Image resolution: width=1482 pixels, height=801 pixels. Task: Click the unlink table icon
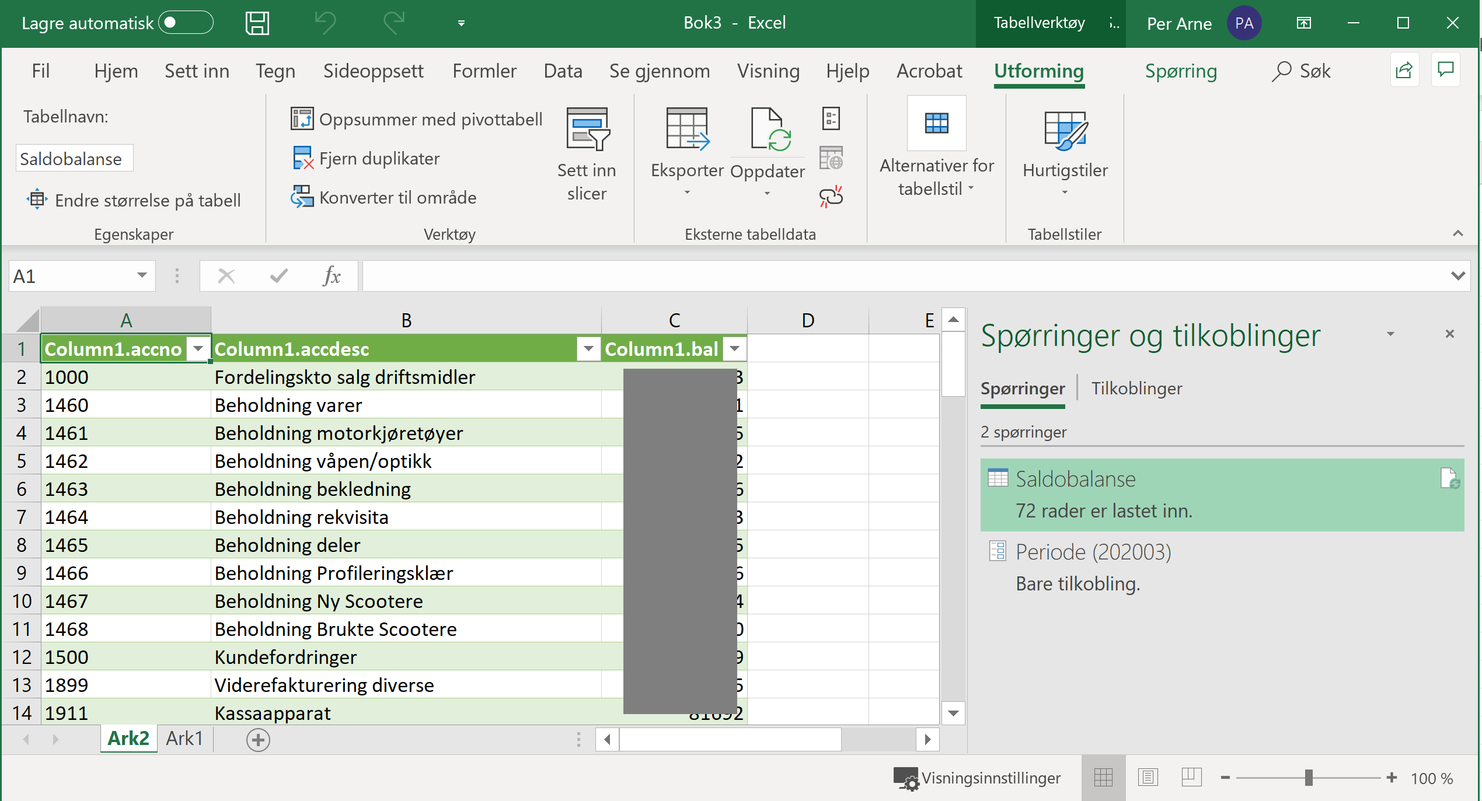pos(831,197)
